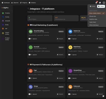Open the user avatar menu
The height and width of the screenshot is (99, 106).
click(104, 3)
